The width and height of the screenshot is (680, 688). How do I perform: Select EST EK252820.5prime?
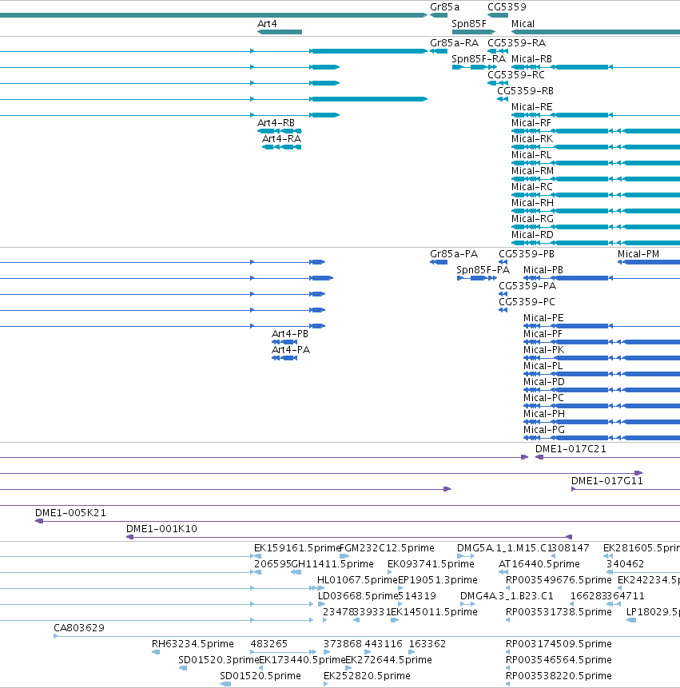367,676
